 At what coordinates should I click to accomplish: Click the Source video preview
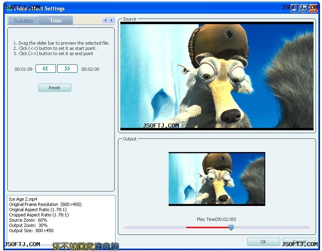pos(217,76)
